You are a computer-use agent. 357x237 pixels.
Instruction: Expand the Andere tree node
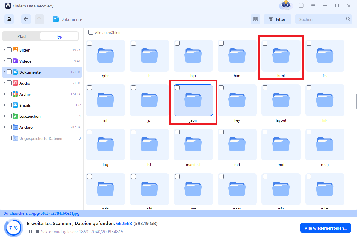click(x=4, y=127)
